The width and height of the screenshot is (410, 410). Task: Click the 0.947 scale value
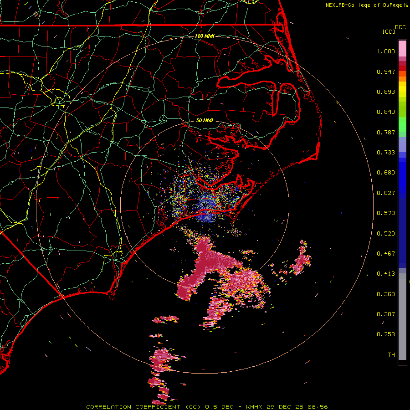pyautogui.click(x=386, y=72)
